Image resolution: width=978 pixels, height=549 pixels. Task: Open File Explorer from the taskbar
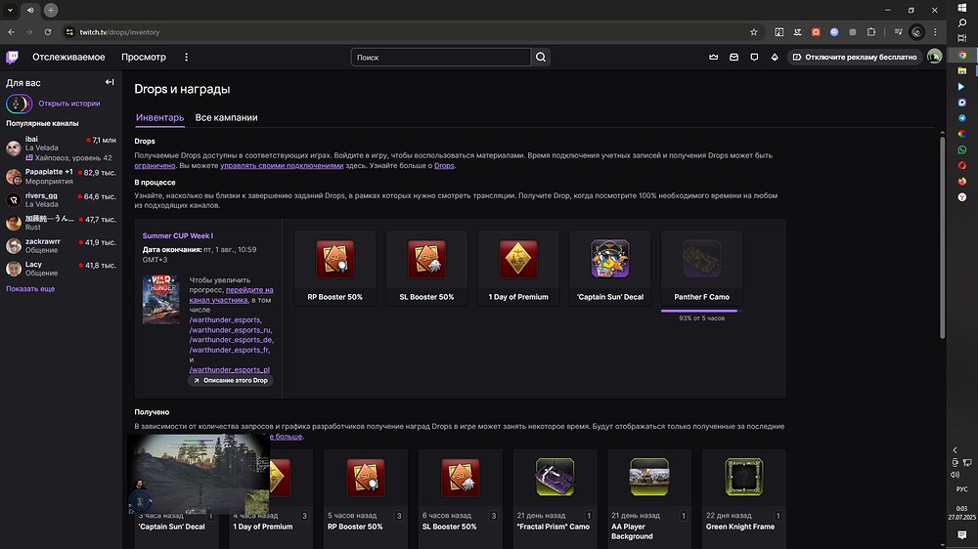(962, 71)
